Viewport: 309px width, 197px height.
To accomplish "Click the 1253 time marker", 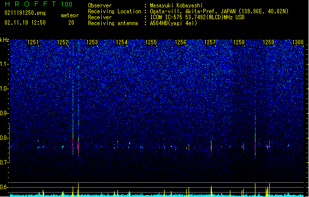I will [x=92, y=42].
